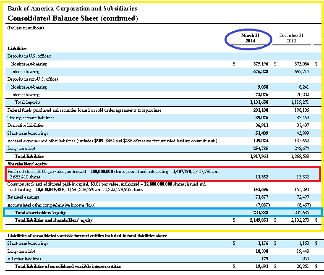Click 'Accumulated other comprehensive income (loss)' label
The height and width of the screenshot is (275, 324).
tap(52, 205)
